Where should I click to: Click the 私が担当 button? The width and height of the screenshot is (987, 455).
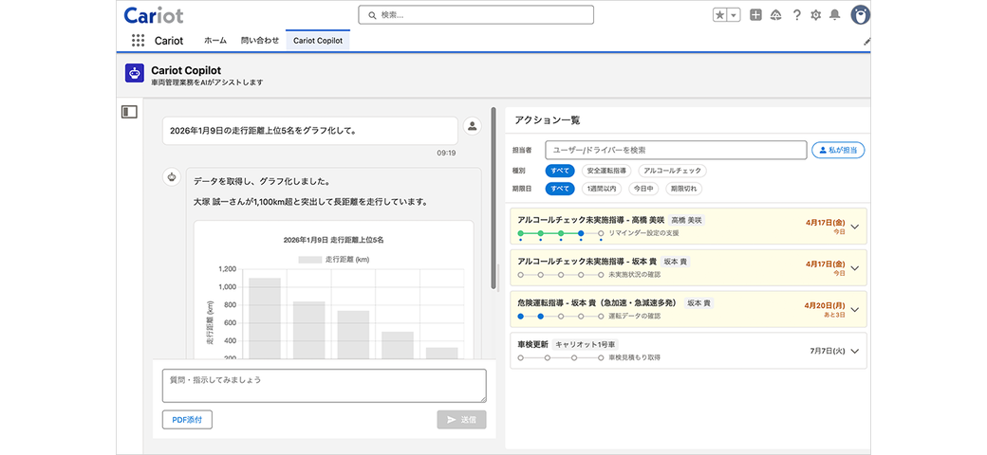[x=838, y=150]
